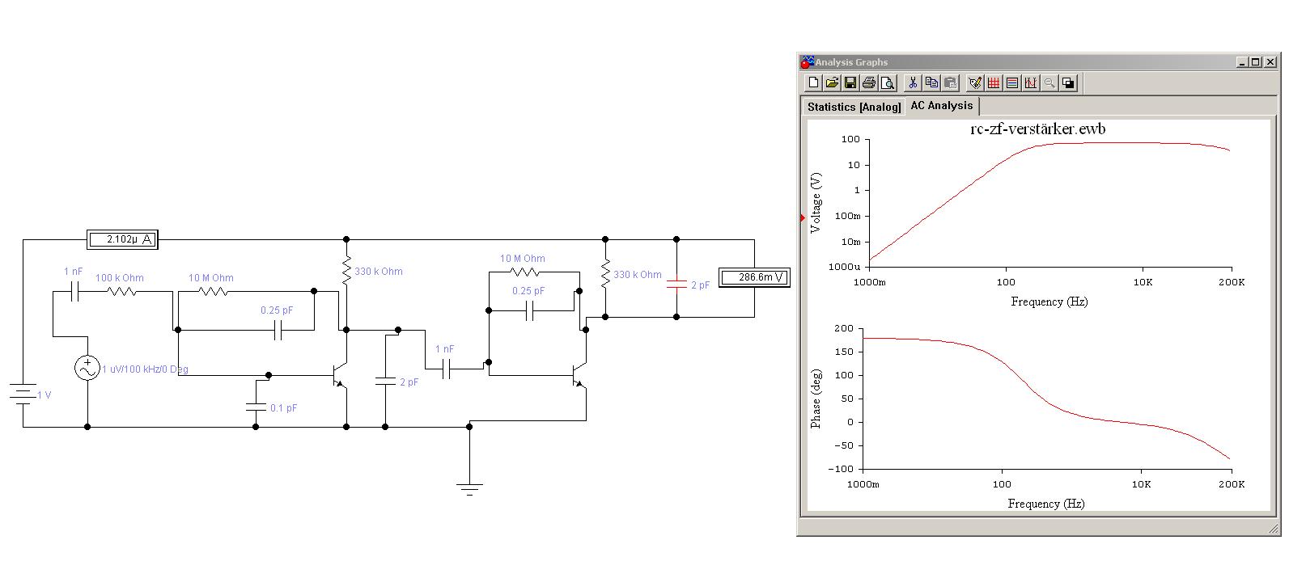The image size is (1289, 578).
Task: Click the ammeter reading 2.102µ A
Action: click(x=121, y=239)
